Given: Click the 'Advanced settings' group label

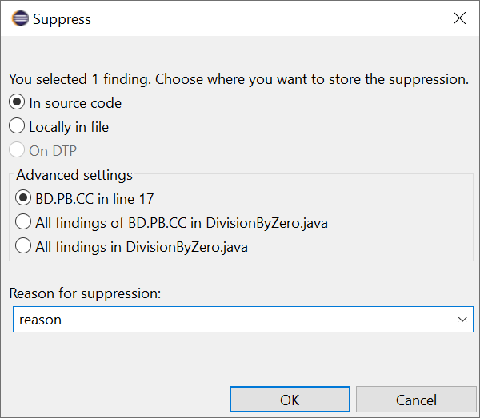Looking at the screenshot, I should [x=74, y=175].
